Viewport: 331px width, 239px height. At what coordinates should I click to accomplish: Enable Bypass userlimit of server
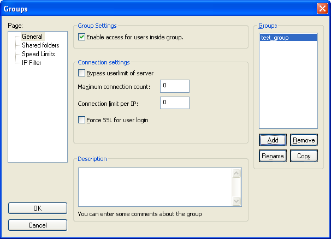coord(81,73)
